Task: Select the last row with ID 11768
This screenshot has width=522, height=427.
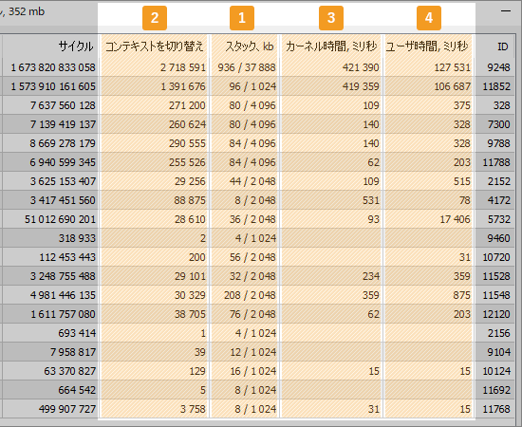Action: point(257,409)
